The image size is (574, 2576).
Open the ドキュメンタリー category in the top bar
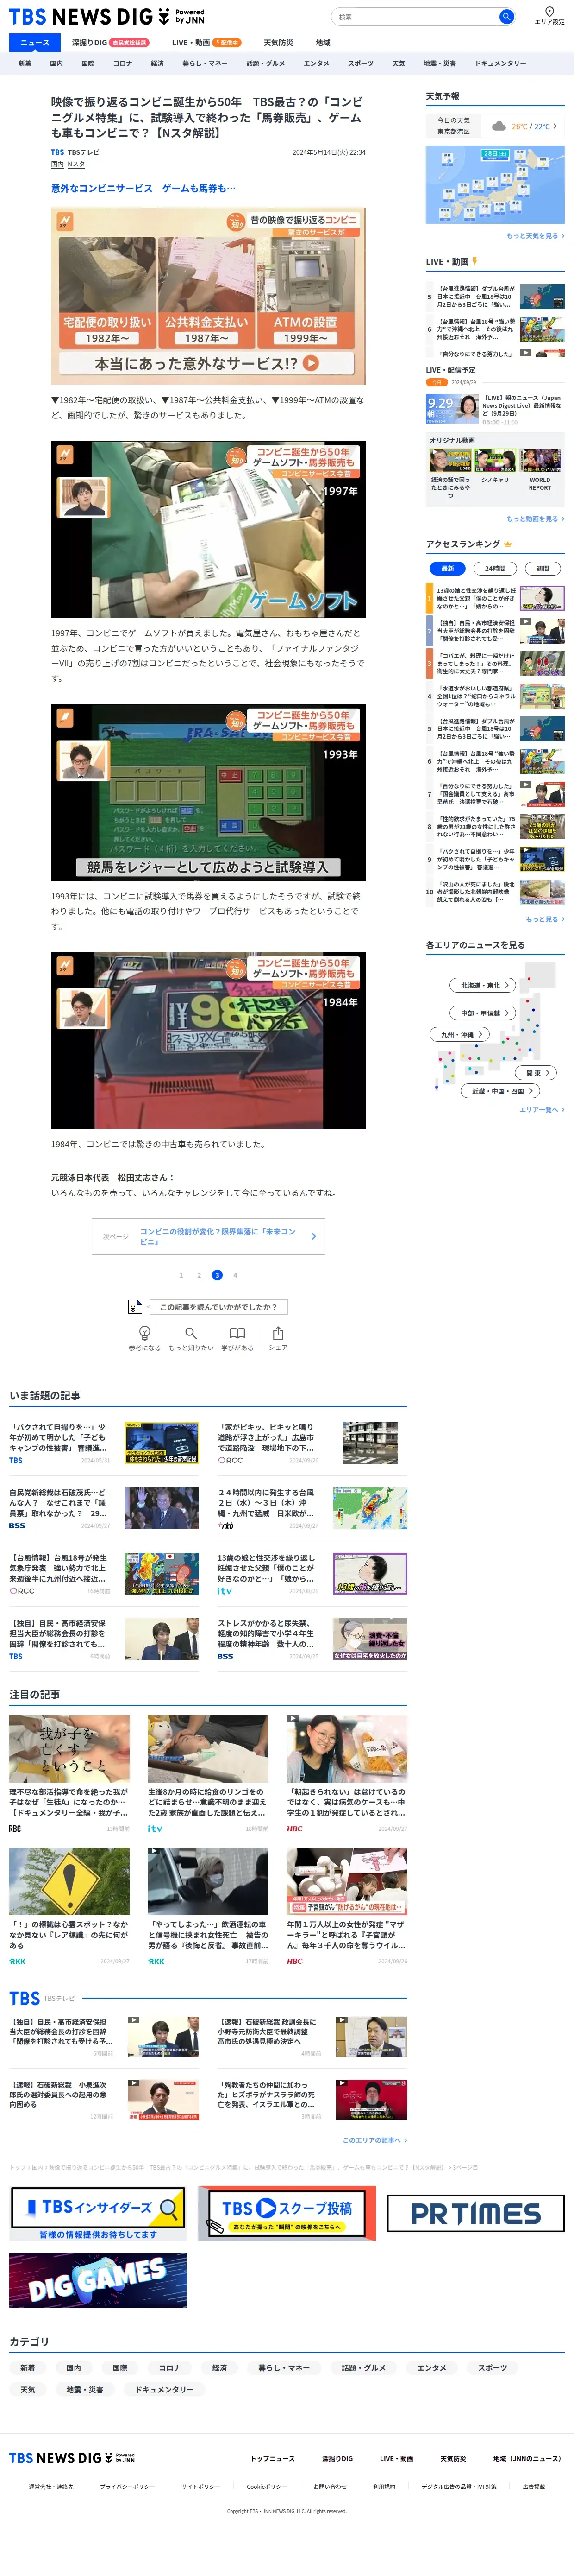click(x=500, y=63)
